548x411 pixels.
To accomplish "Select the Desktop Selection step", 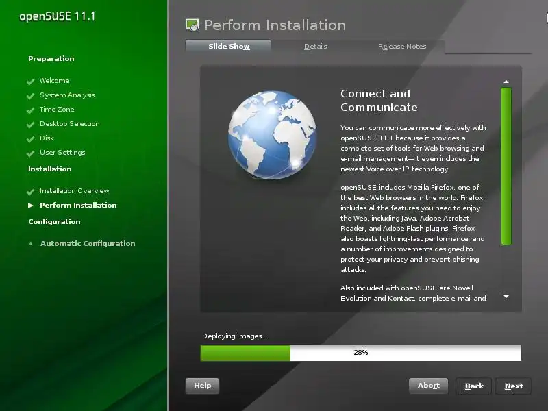I will click(x=70, y=124).
